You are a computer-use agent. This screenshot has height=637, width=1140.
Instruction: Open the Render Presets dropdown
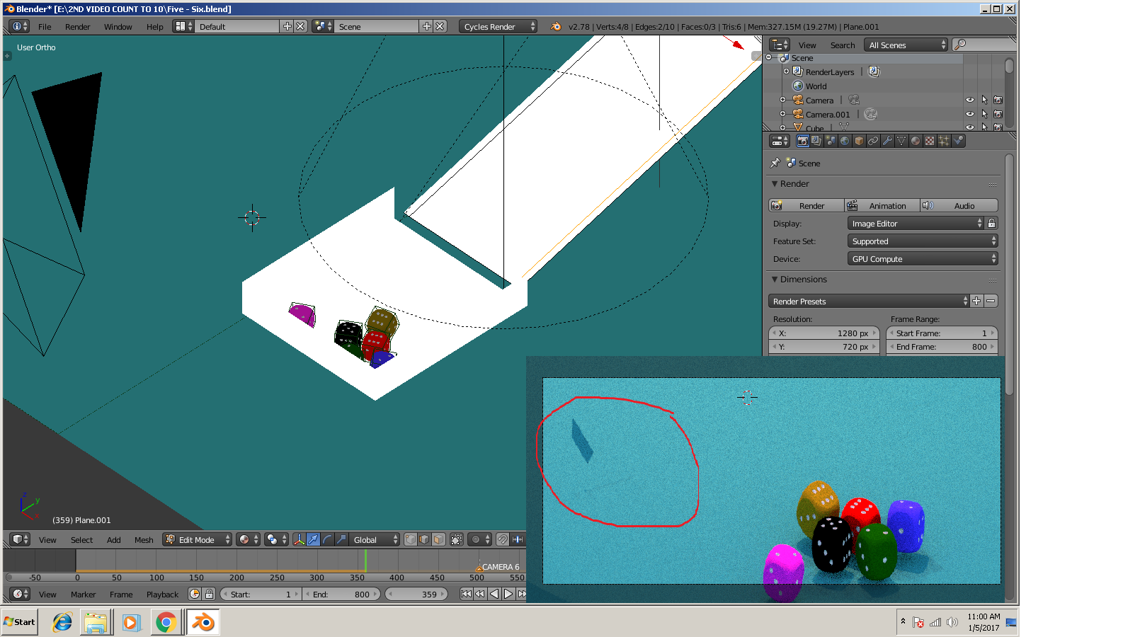point(869,301)
